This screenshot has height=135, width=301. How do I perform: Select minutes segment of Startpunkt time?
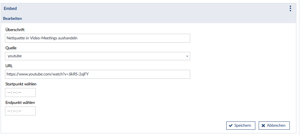tap(14, 93)
